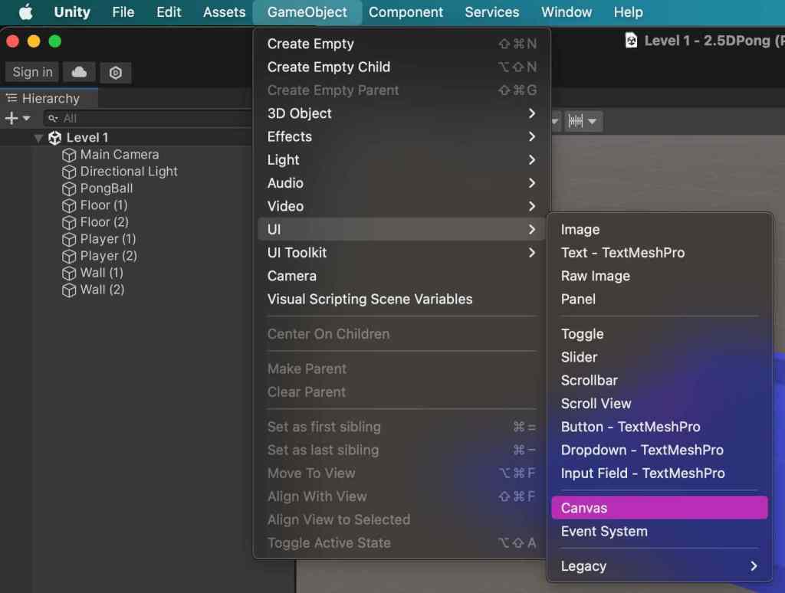Click the Sign in button
785x593 pixels.
pos(33,72)
